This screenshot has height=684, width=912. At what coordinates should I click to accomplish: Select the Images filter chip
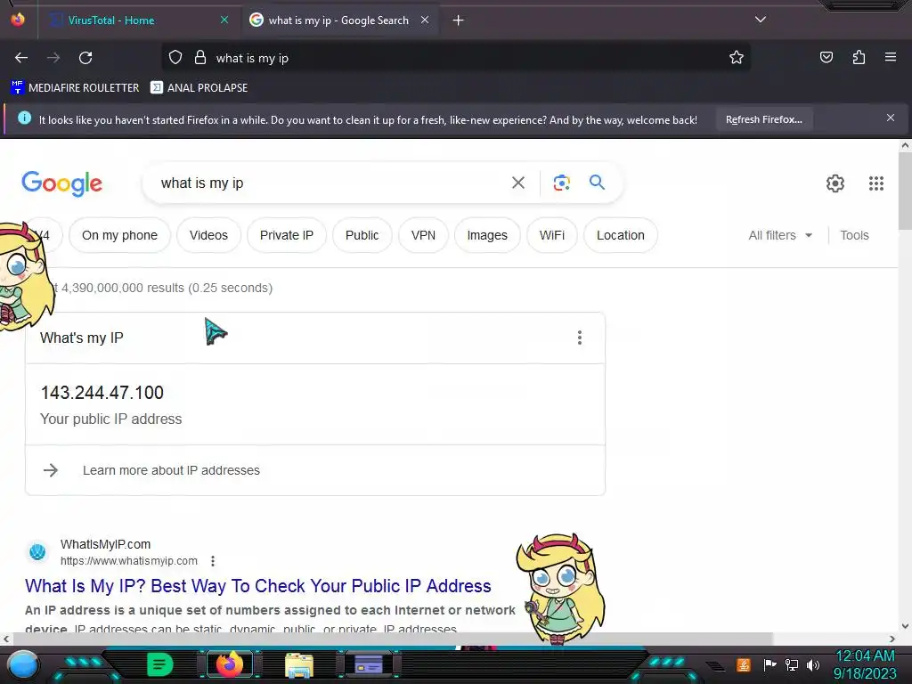pyautogui.click(x=487, y=235)
